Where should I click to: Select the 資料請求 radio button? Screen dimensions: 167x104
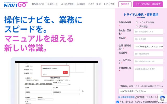pyautogui.click(x=137, y=27)
